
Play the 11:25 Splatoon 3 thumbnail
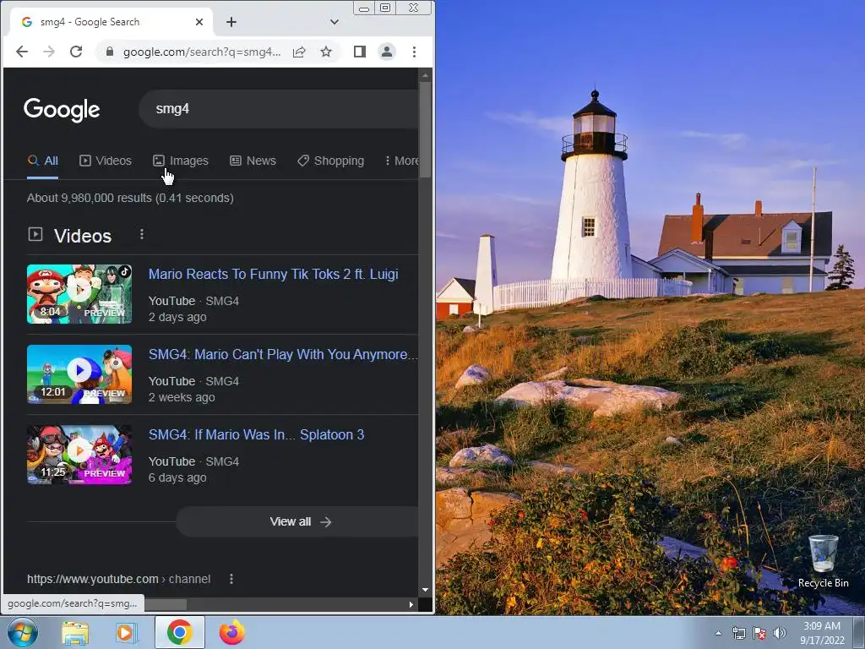click(79, 455)
